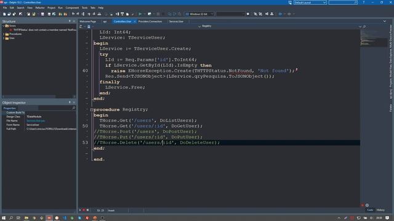Click the Insert mode indicator in status bar
The width and height of the screenshot is (394, 221).
coord(111,211)
